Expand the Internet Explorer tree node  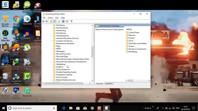pyautogui.click(x=51, y=36)
